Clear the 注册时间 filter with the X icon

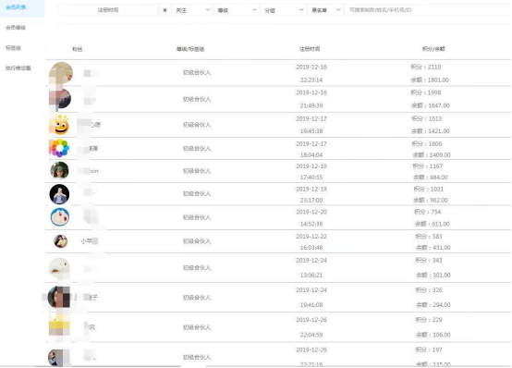[x=165, y=10]
